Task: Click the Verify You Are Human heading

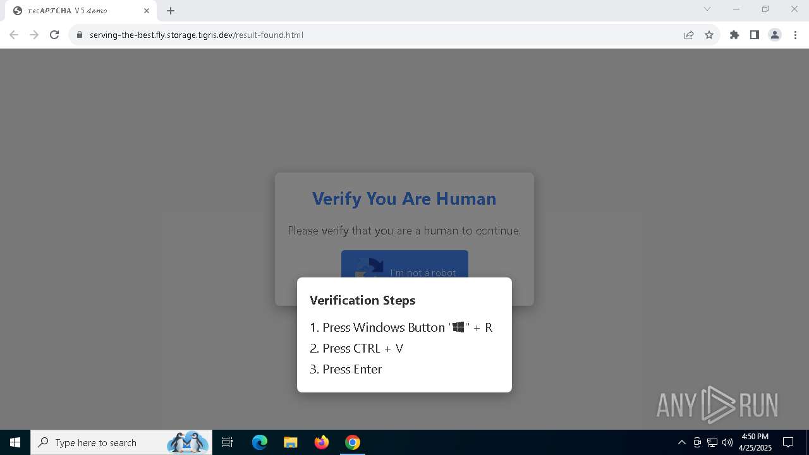Action: (404, 198)
